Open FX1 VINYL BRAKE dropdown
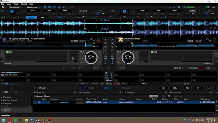Viewport: 218px width, 123px height. click(84, 11)
